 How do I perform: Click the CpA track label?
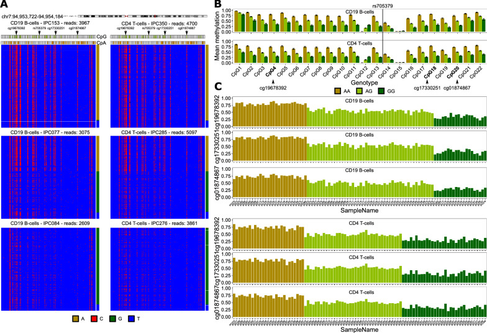coord(102,43)
